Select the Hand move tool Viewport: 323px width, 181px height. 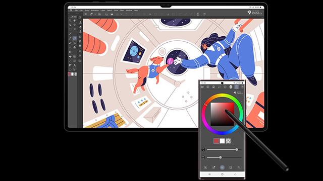75,21
